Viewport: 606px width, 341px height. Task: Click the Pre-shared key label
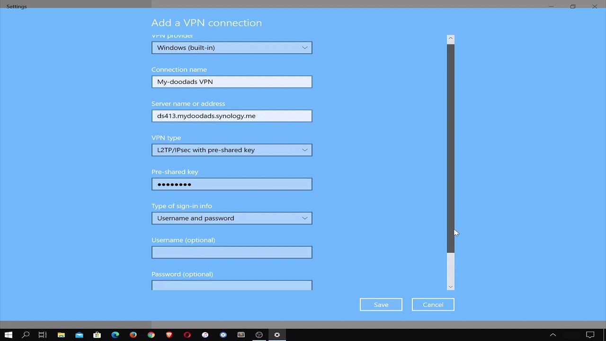[175, 171]
